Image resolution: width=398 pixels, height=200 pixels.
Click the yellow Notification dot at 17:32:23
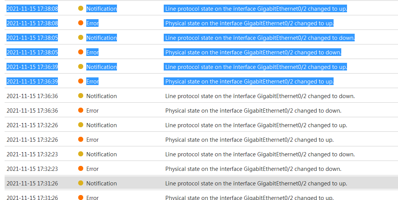click(x=81, y=154)
